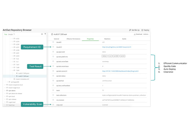Open the Actions dropdown menu

click(x=146, y=34)
